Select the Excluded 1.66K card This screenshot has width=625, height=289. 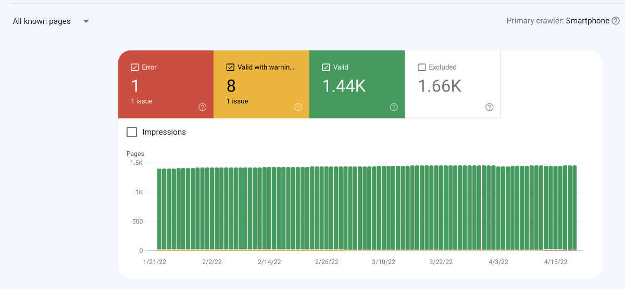click(453, 84)
